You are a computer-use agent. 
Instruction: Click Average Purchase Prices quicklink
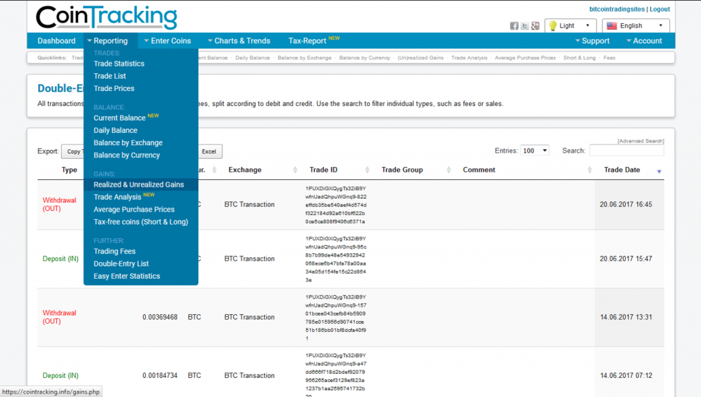[525, 57]
